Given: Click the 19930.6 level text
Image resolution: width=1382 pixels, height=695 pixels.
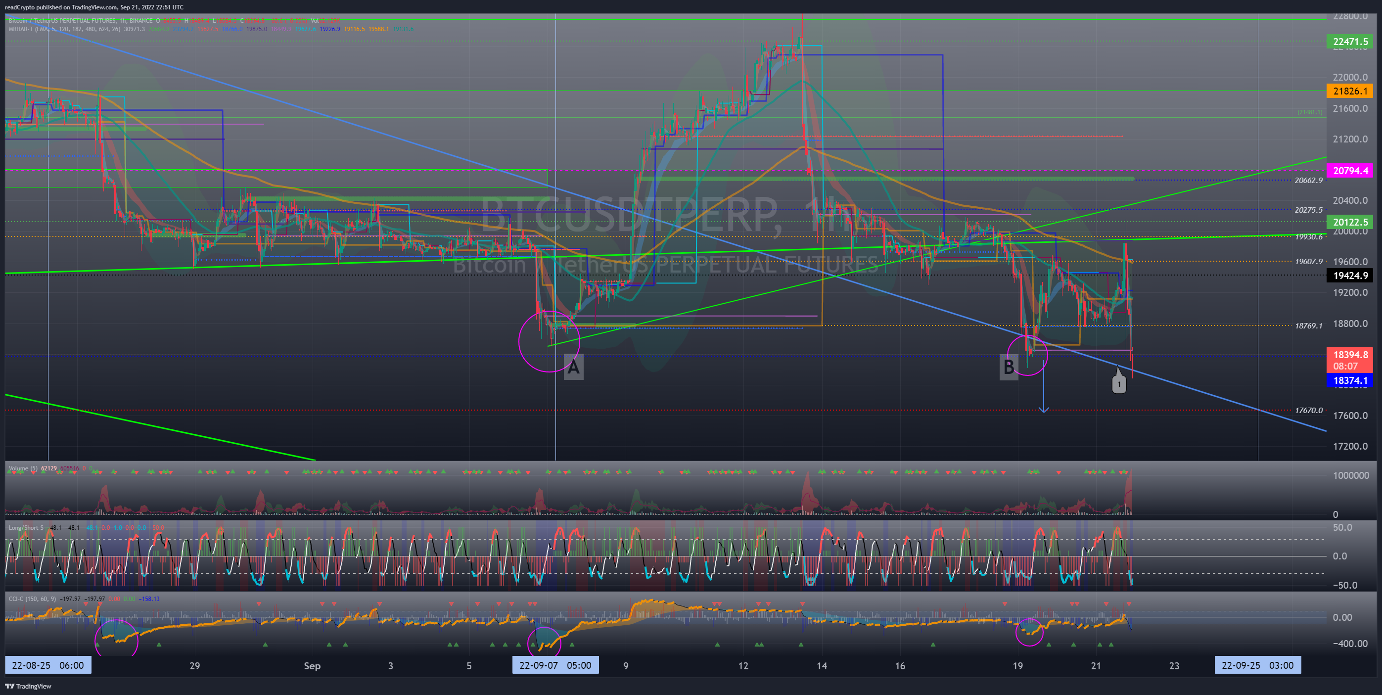Looking at the screenshot, I should [1308, 236].
